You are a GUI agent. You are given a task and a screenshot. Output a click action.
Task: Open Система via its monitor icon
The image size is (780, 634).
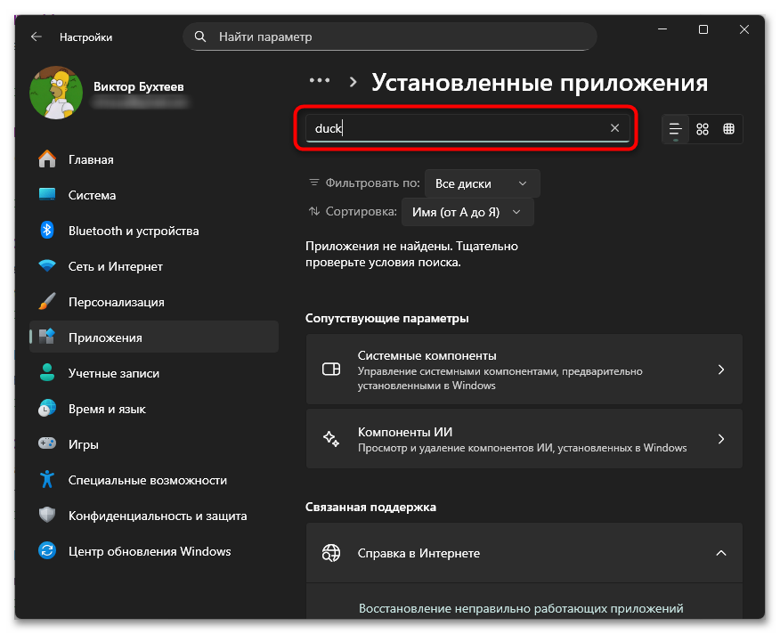[x=46, y=195]
